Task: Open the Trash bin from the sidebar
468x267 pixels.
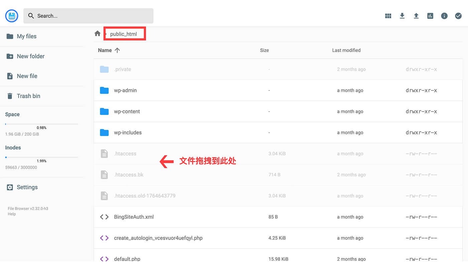Action: point(28,96)
